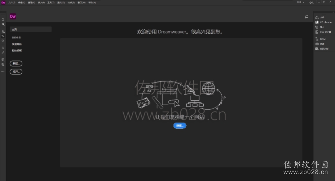Click the Apply Comment icon in the left toolbar
Image resolution: width=335 pixels, height=181 pixels.
pos(3,60)
